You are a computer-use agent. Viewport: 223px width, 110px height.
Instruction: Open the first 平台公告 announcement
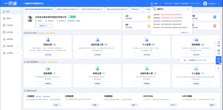168,21
